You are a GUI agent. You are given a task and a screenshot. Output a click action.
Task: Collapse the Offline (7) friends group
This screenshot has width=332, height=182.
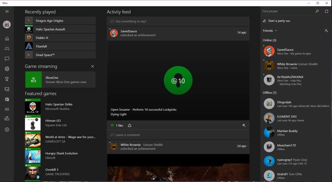(x=269, y=92)
